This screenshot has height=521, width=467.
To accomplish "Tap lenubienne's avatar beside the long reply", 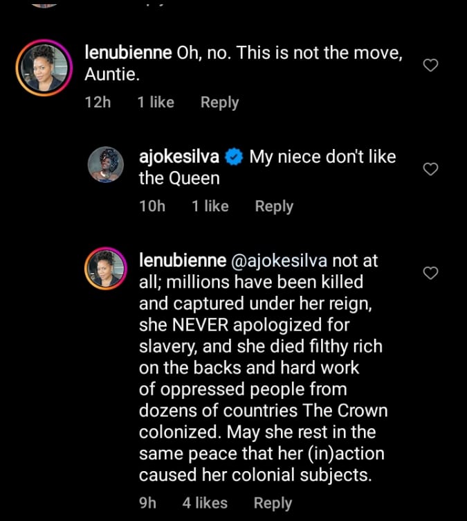I will point(106,269).
